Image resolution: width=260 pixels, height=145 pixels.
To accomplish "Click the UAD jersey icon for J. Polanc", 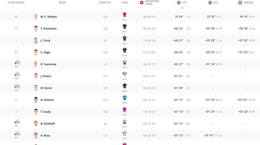I will coord(125,74).
